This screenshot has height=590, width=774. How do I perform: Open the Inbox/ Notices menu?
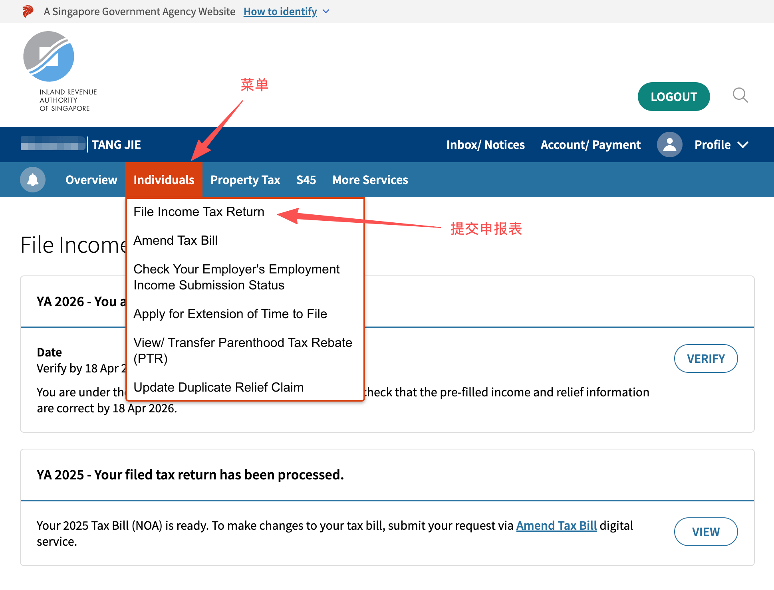click(485, 145)
